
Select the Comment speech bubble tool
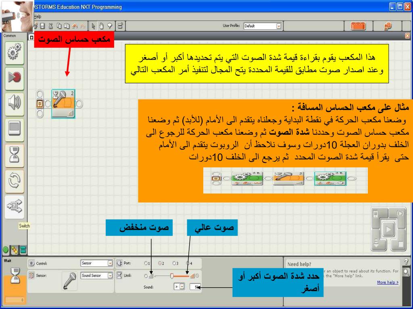[x=110, y=26]
